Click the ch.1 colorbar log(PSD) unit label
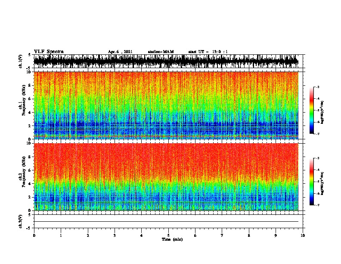 click(322, 112)
